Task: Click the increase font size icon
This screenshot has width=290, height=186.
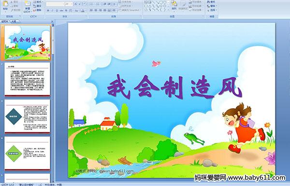Action: coord(76,4)
